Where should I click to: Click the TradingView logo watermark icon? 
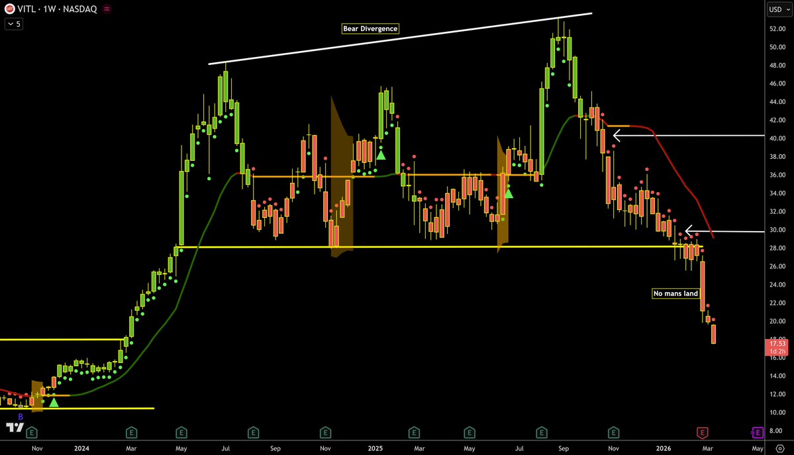(x=15, y=428)
